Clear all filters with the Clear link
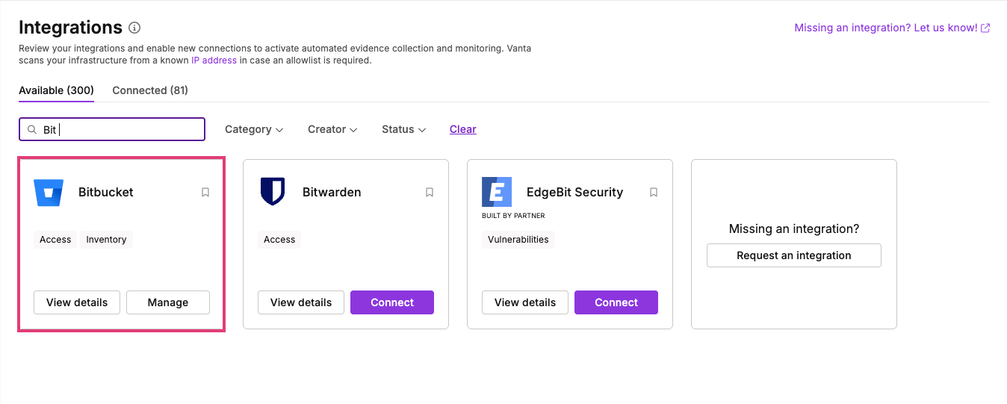This screenshot has height=404, width=1007. click(x=463, y=129)
